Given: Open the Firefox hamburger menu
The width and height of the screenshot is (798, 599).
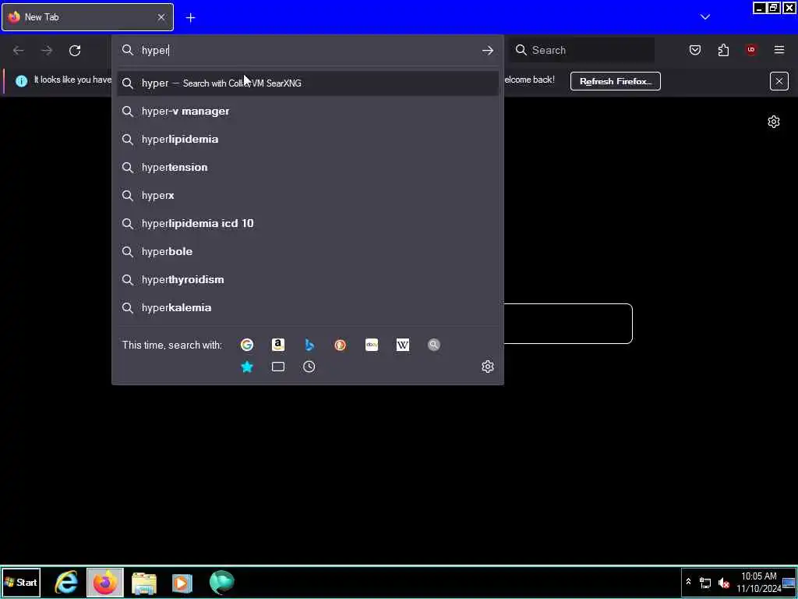Looking at the screenshot, I should coord(779,50).
